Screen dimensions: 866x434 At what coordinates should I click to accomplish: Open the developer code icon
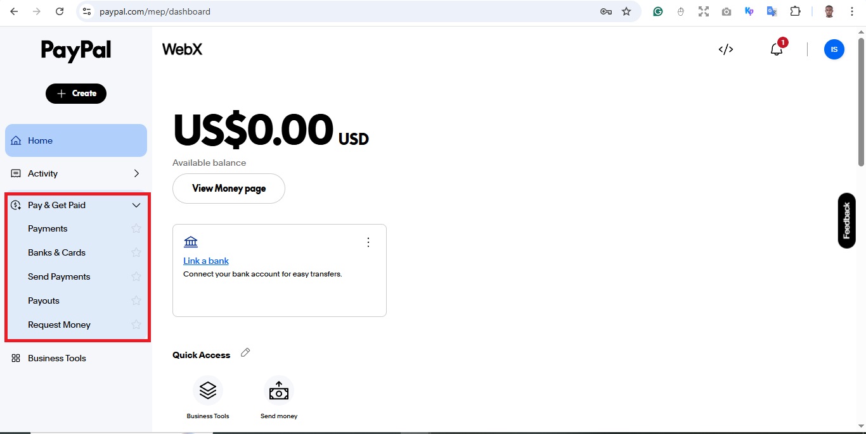[x=726, y=49]
